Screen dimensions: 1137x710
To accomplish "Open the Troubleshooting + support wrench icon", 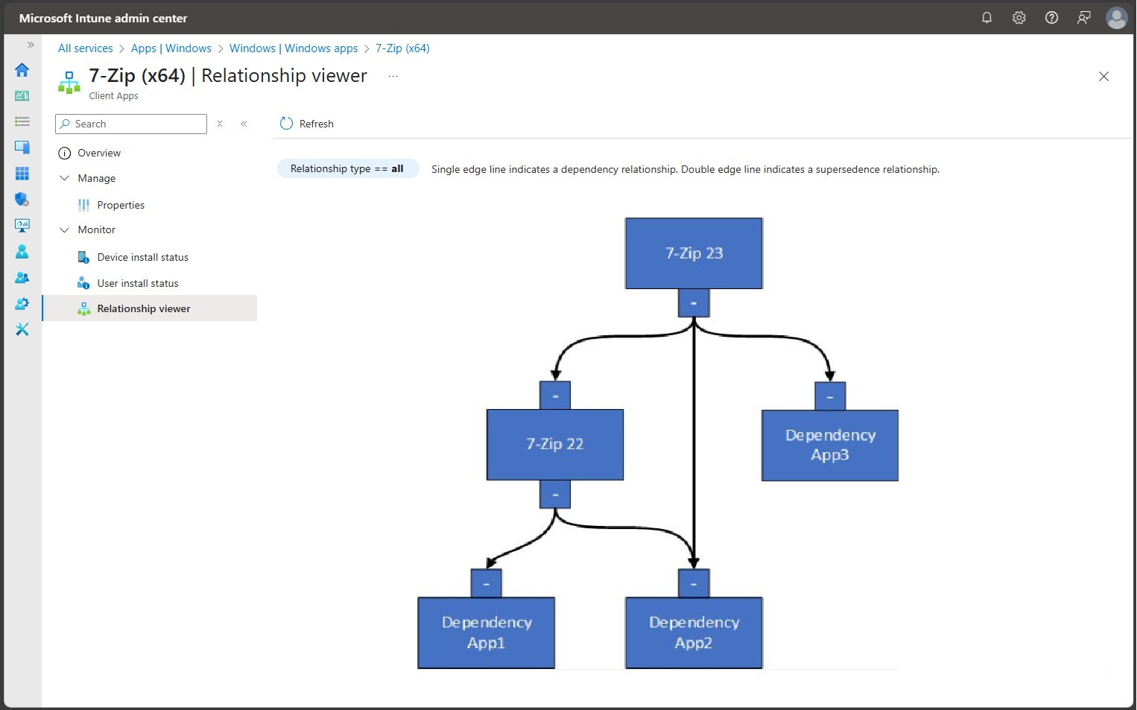I will [x=22, y=329].
